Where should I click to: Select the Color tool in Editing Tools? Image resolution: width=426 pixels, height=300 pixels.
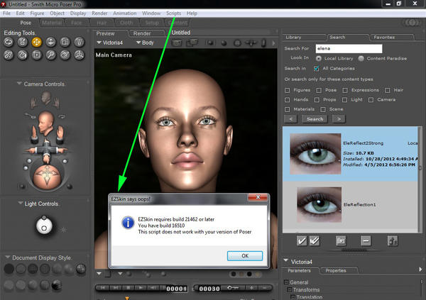coord(23,55)
